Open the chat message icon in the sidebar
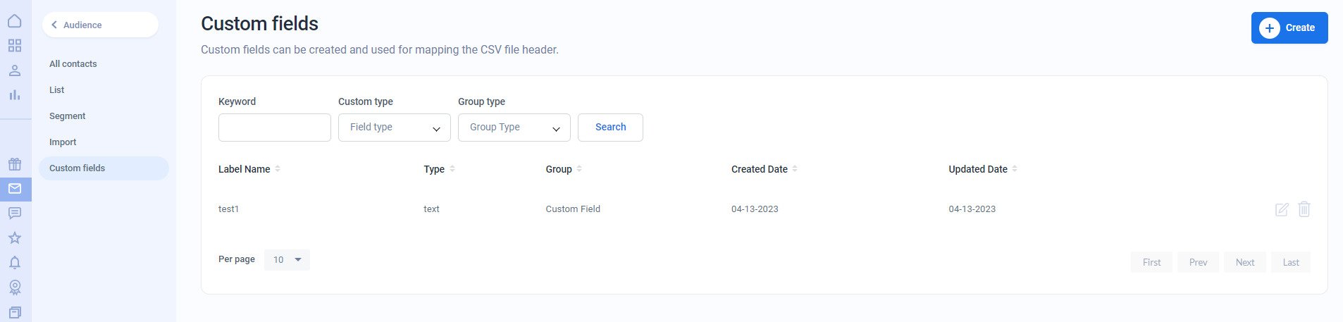 click(x=15, y=213)
